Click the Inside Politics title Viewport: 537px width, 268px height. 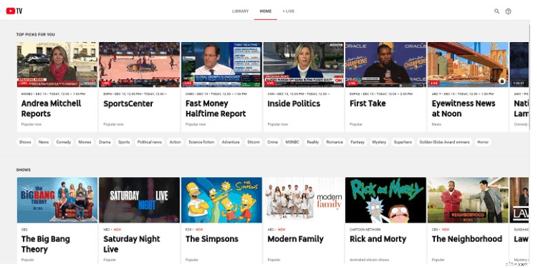294,103
